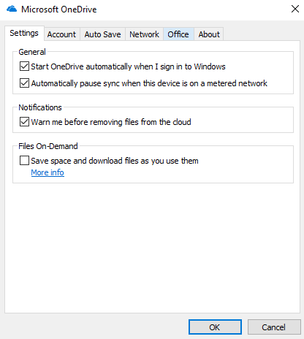Open the Auto Save tab
This screenshot has width=304, height=339.
pos(102,34)
